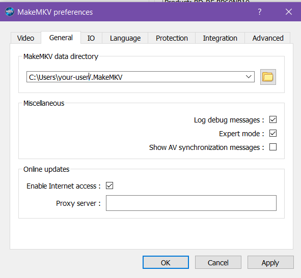Open the Protection tab

[x=172, y=38]
